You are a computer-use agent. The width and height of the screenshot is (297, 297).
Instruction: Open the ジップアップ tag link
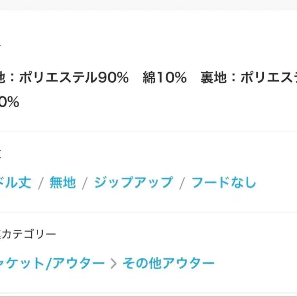point(133,183)
